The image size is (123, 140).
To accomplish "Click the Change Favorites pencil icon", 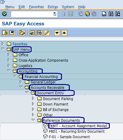I will click(47, 33).
